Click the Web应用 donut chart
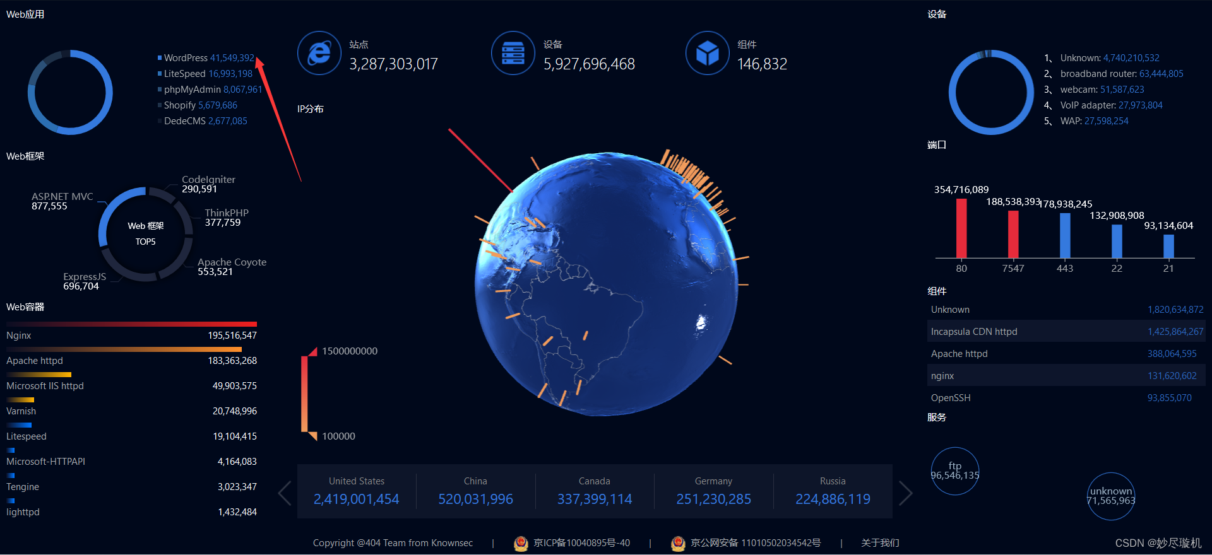The image size is (1212, 555). coord(70,92)
